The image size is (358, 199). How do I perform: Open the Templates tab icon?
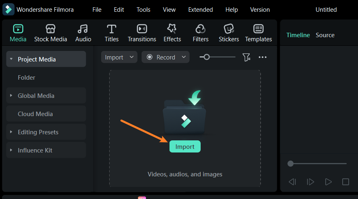click(x=258, y=29)
